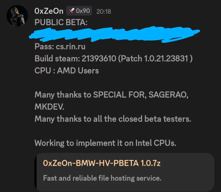This screenshot has width=221, height=192.
Task: Open the link hidden under blue scribble
Action: pyautogui.click(x=114, y=34)
